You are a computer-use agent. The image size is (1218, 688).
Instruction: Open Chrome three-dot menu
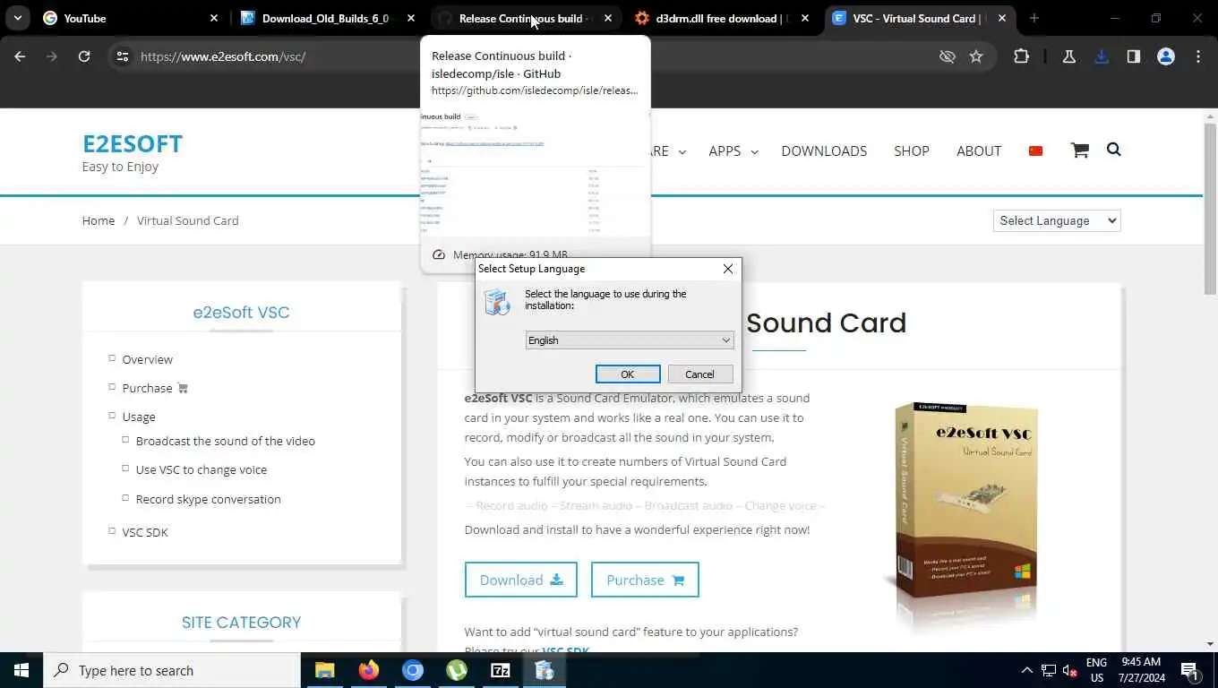pyautogui.click(x=1198, y=56)
